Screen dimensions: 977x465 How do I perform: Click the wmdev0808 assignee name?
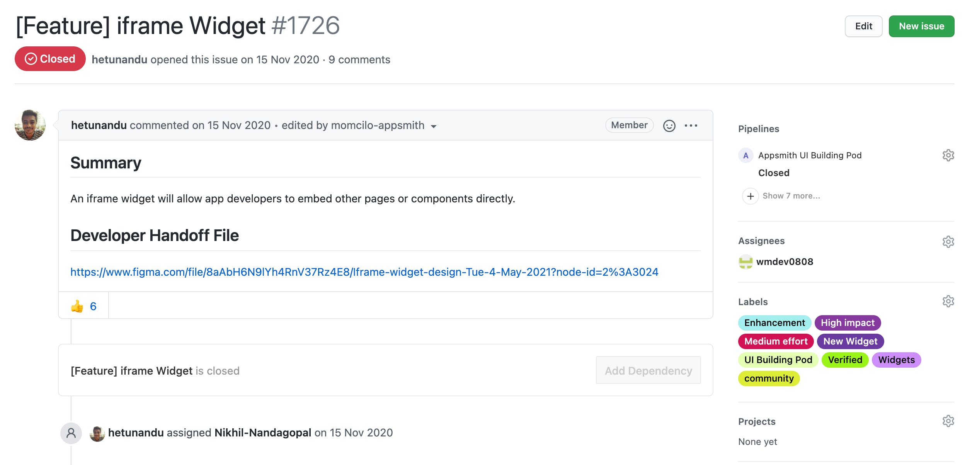point(785,262)
